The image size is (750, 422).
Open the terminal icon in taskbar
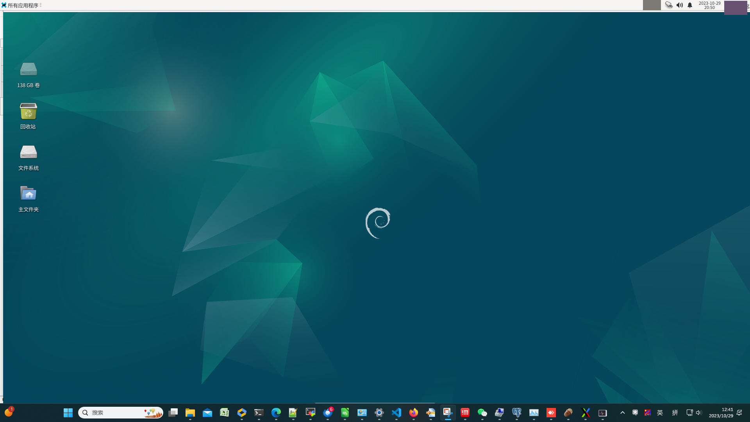tap(259, 413)
